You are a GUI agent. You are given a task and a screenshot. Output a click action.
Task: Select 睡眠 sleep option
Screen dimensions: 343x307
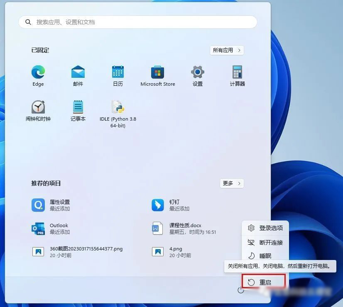pos(265,255)
